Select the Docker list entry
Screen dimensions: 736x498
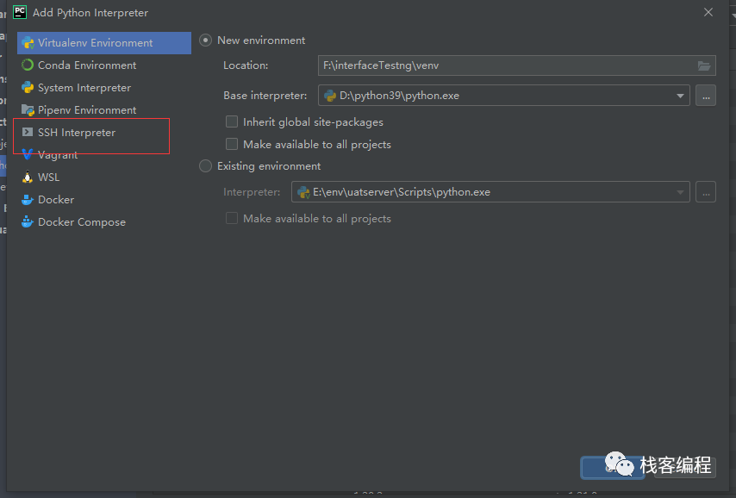click(x=103, y=200)
